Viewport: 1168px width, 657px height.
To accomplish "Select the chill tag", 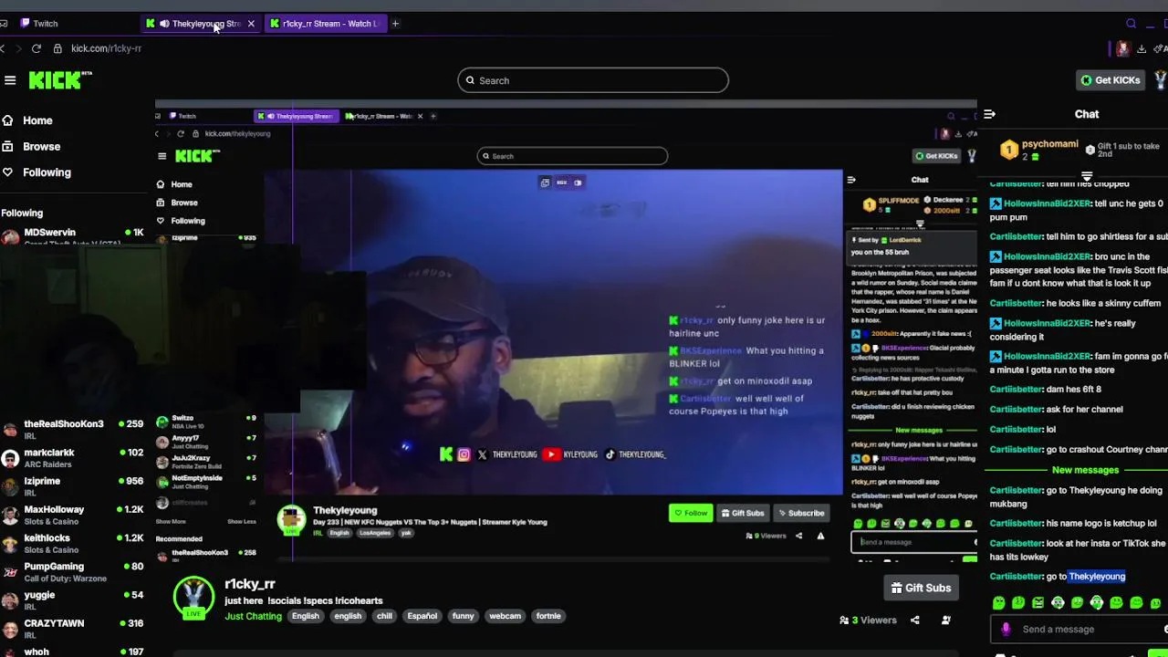I will [x=384, y=616].
